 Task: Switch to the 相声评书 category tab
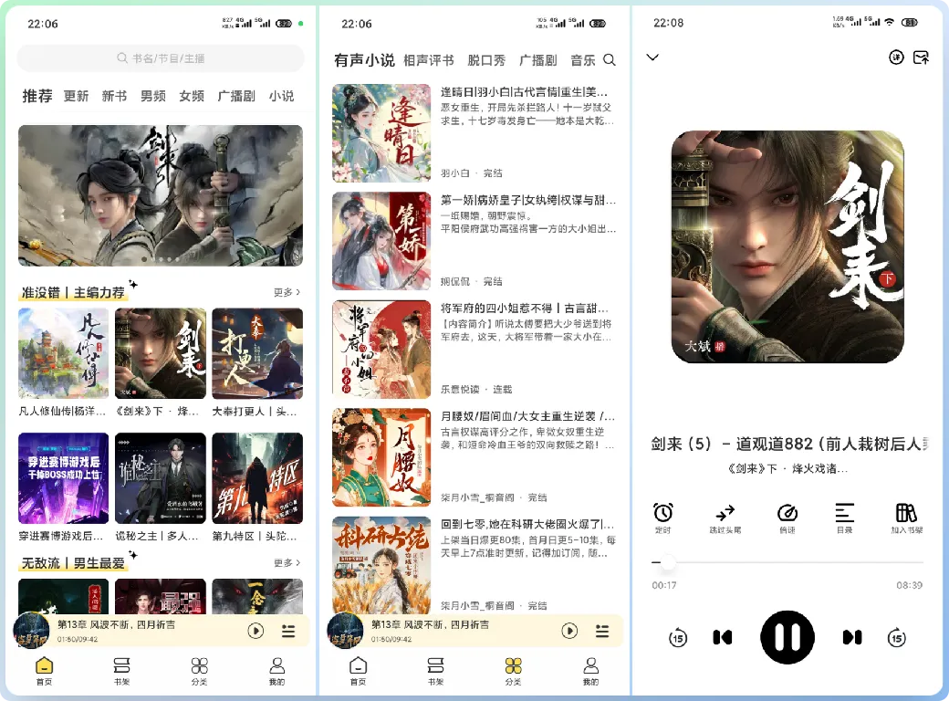(429, 60)
